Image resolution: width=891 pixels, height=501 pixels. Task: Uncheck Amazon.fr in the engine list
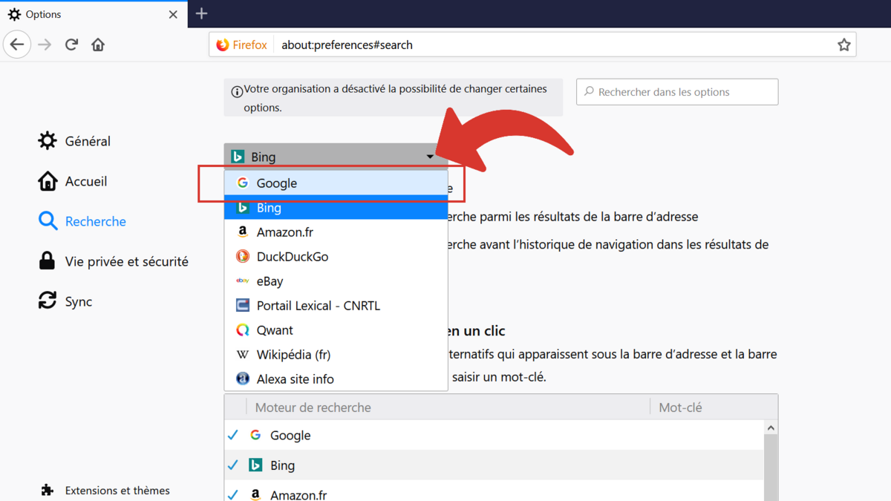234,494
